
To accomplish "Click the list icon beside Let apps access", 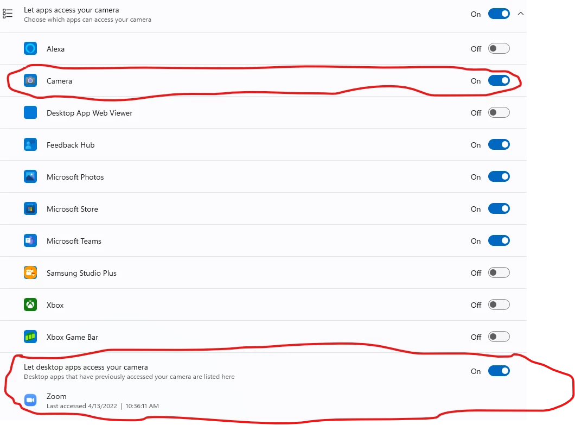I will 8,14.
